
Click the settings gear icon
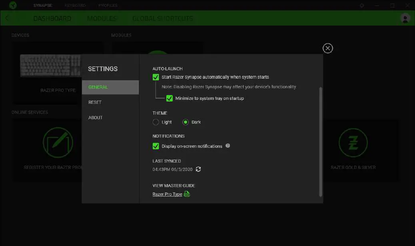click(x=362, y=6)
